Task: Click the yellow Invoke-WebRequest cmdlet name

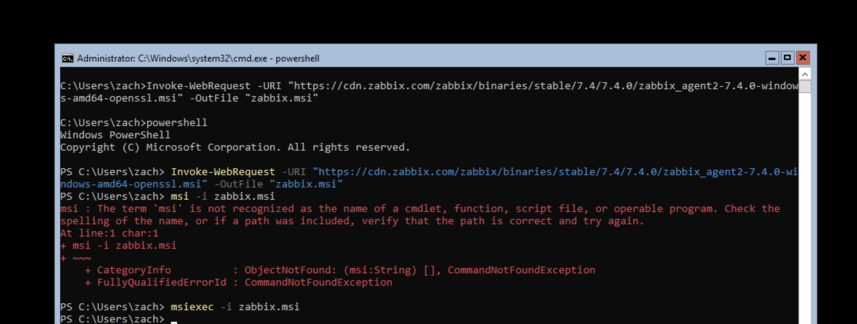Action: [x=223, y=172]
